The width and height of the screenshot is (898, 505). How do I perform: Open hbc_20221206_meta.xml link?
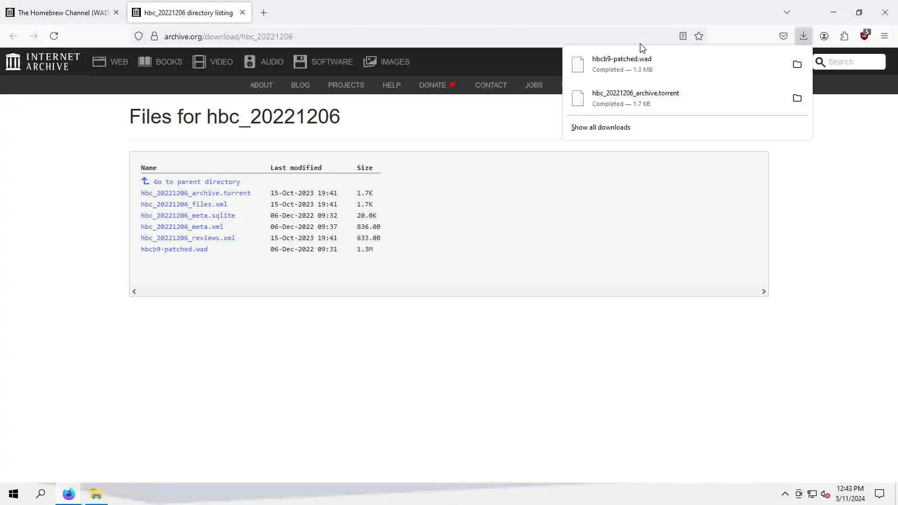182,227
